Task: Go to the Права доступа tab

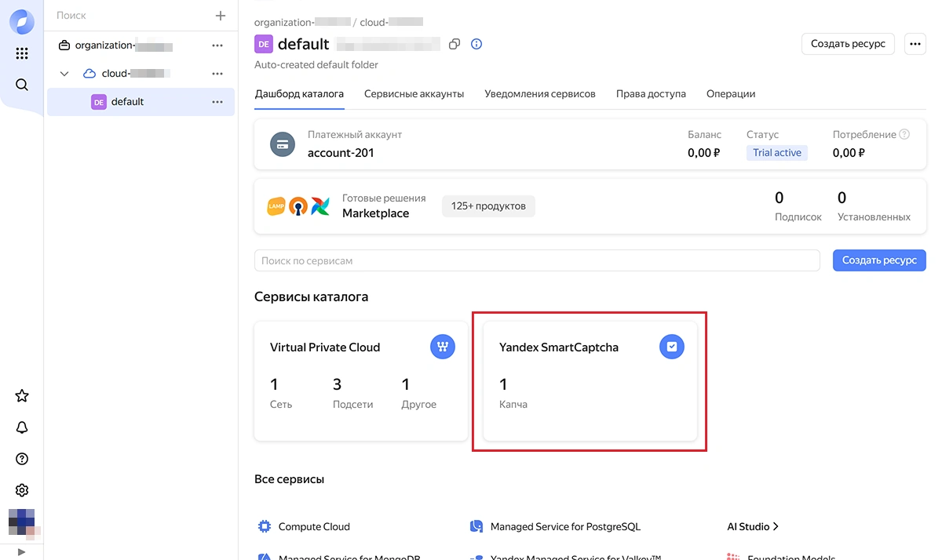Action: [651, 94]
